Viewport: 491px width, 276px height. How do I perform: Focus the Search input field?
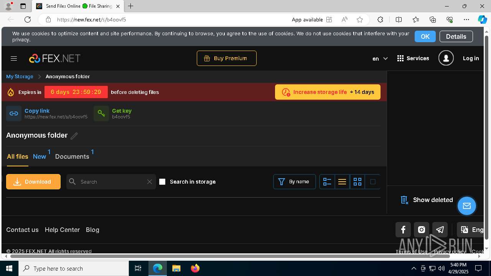pyautogui.click(x=111, y=182)
